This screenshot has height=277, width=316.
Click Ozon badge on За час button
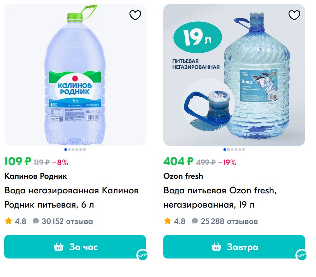click(142, 255)
